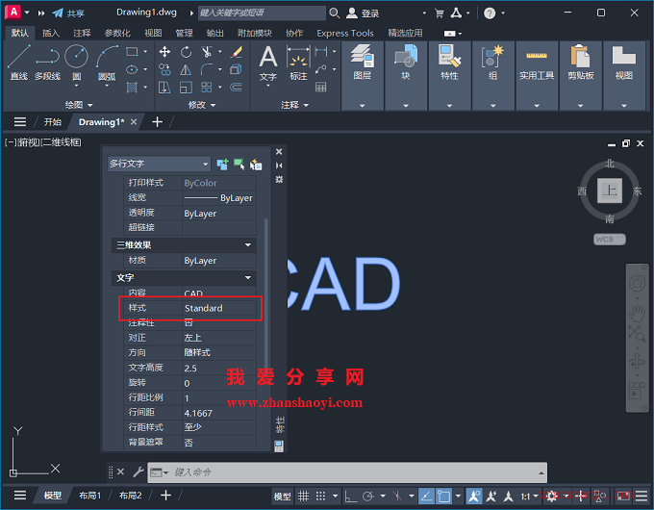Toggle PICKADD icon in properties palette

point(223,165)
